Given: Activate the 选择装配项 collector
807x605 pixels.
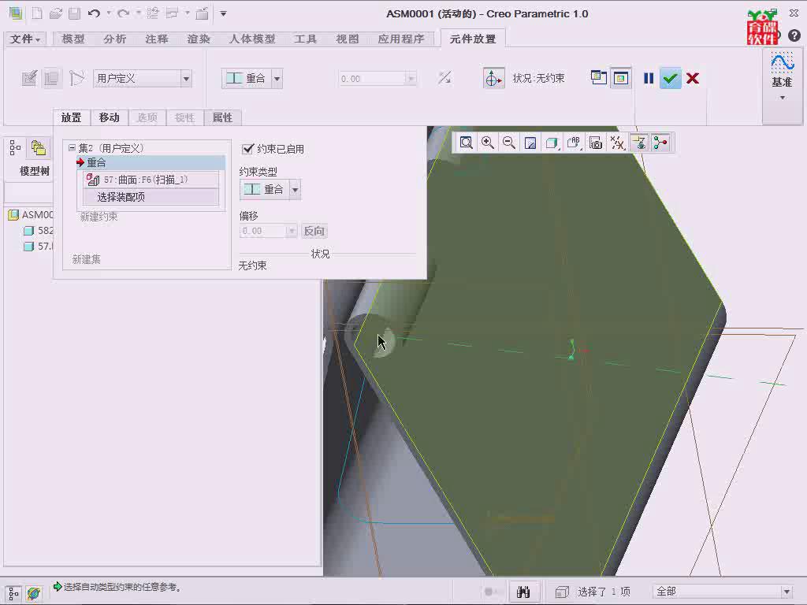Looking at the screenshot, I should tap(151, 196).
